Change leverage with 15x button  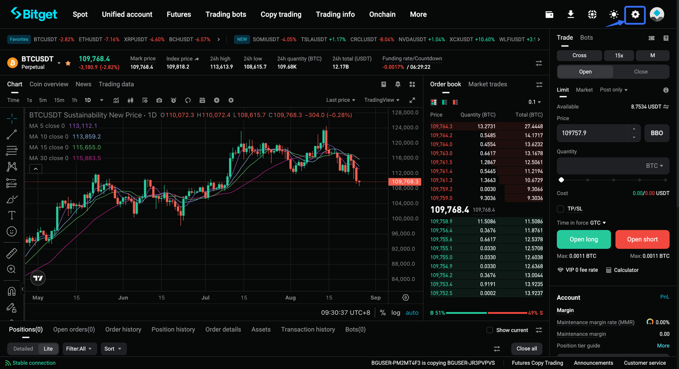[x=619, y=55]
